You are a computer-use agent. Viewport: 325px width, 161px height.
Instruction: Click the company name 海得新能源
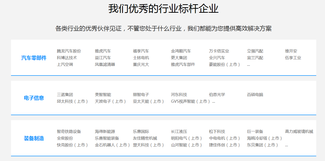pos(105,132)
